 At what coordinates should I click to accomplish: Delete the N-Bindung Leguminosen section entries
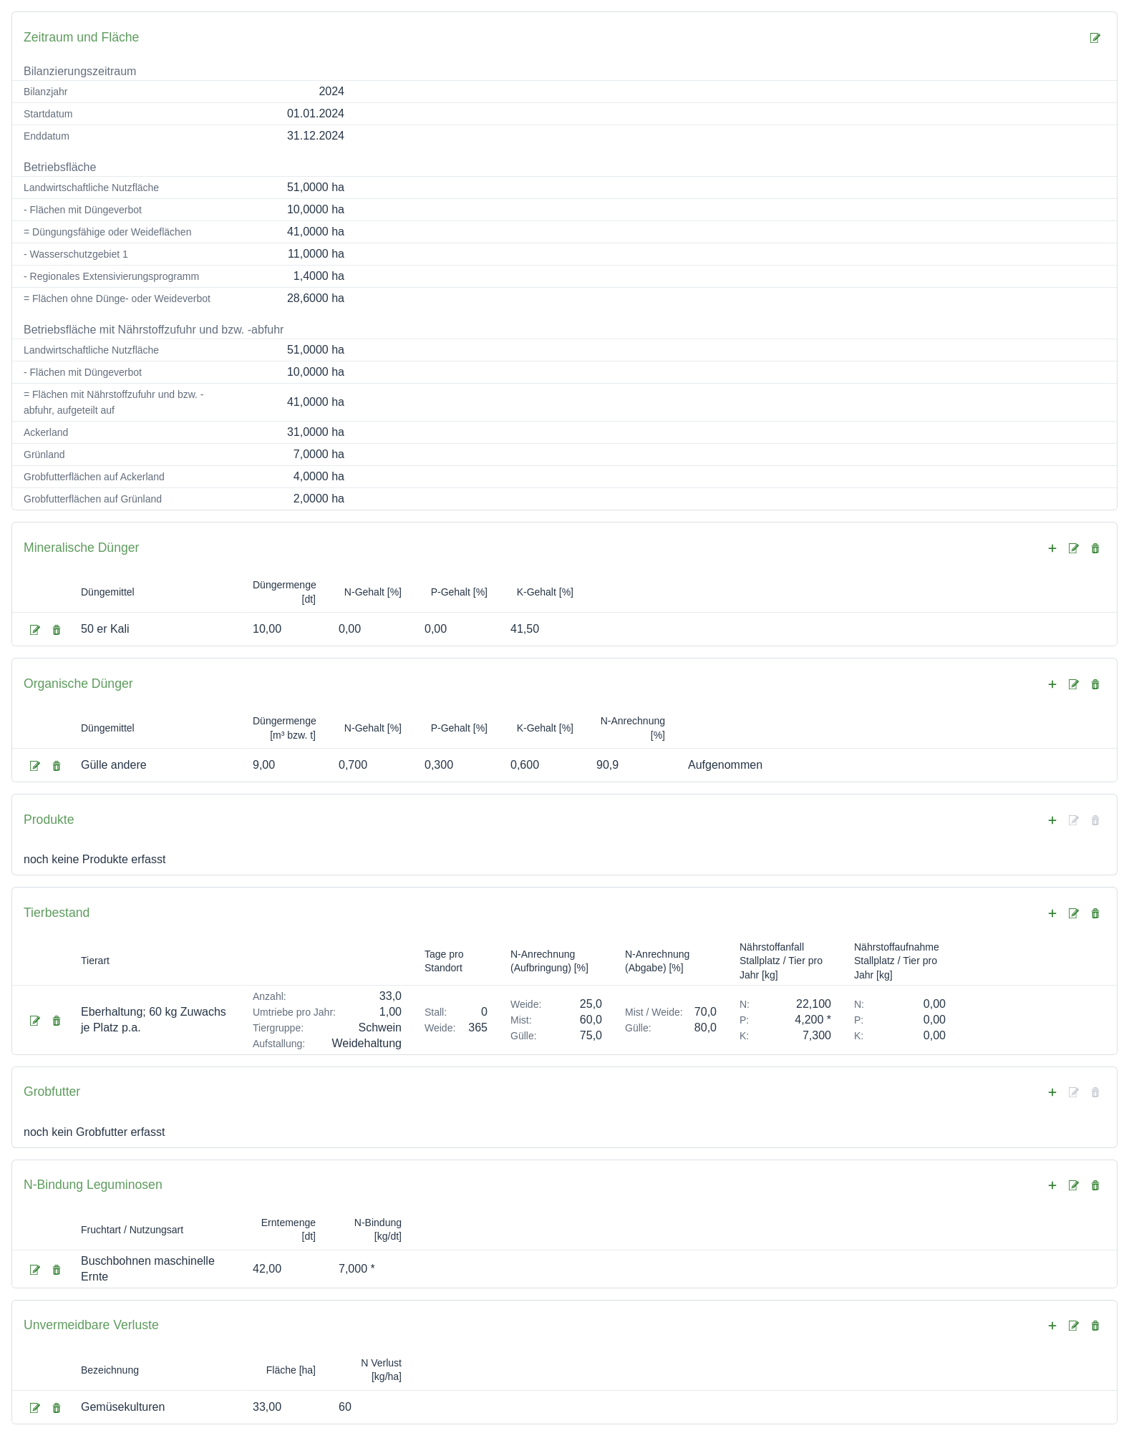coord(1095,1185)
